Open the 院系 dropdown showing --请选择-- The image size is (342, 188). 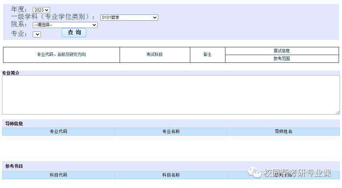(x=65, y=25)
